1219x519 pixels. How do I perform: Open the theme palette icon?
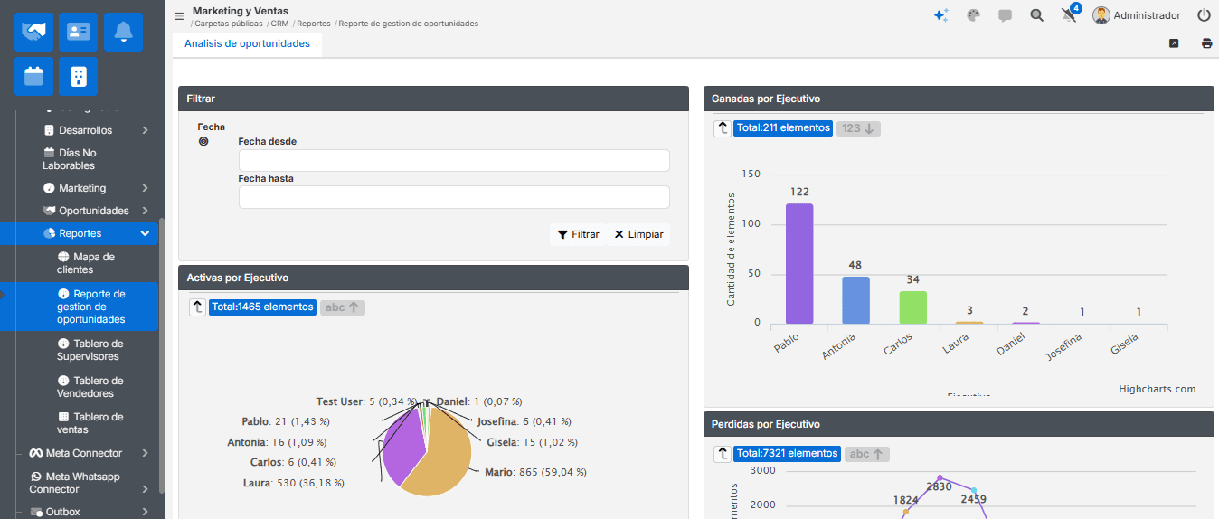973,15
